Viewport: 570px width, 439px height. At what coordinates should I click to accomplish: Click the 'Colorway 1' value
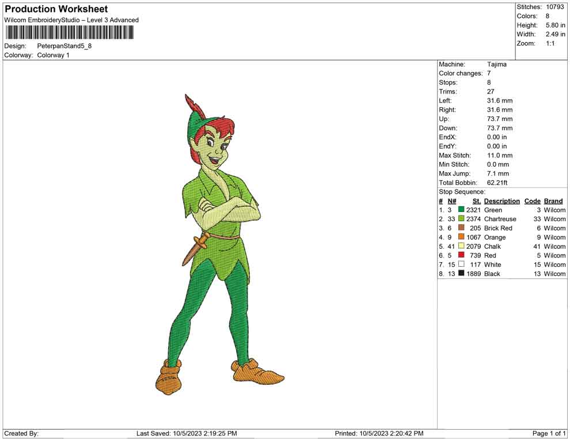pos(53,55)
